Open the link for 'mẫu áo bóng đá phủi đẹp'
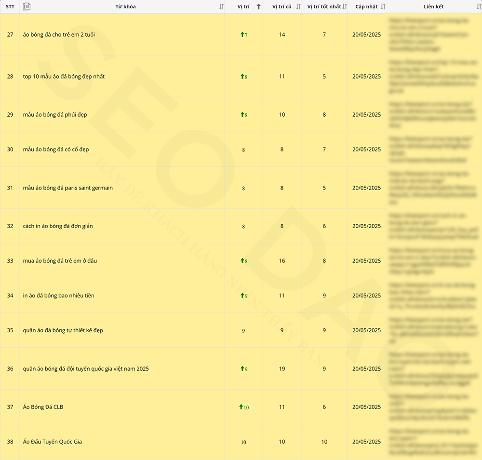 point(434,115)
